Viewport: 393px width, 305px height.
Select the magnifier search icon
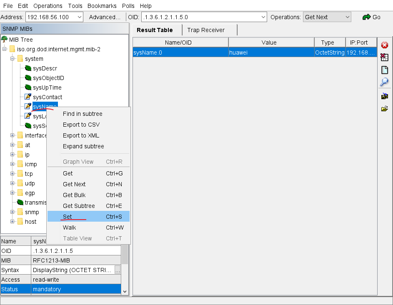click(384, 82)
